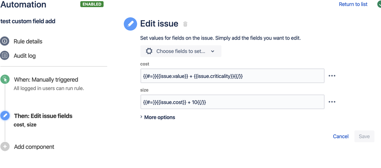Viewport: 381px width, 168px height.
Task: Open three-dot menu for size field
Action: coord(332,102)
